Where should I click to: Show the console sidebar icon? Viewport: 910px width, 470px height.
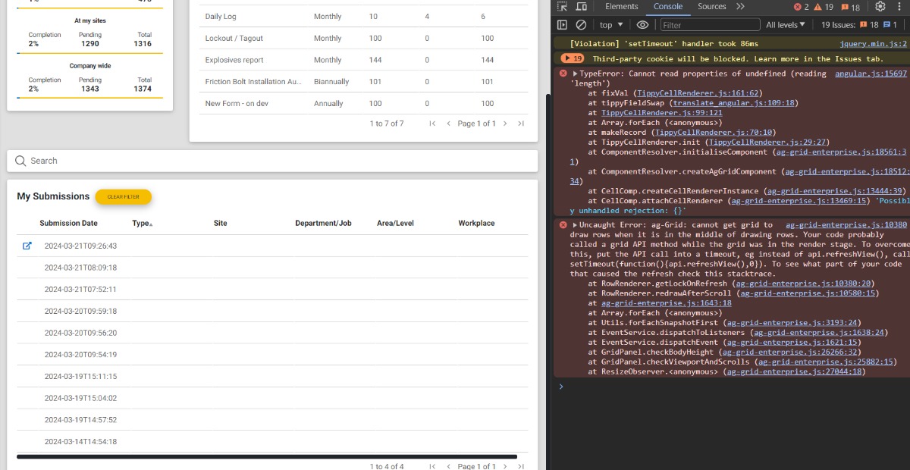(562, 25)
